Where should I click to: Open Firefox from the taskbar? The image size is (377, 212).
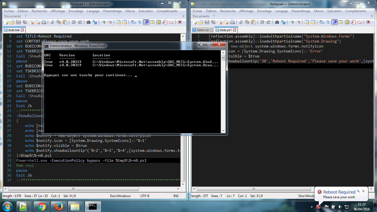pos(59,206)
